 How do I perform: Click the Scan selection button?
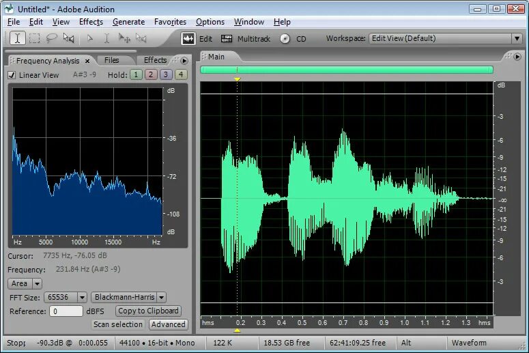pyautogui.click(x=117, y=324)
